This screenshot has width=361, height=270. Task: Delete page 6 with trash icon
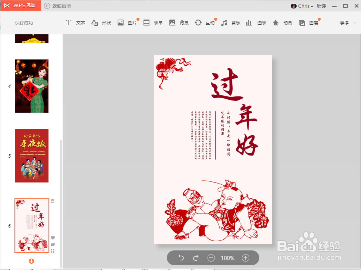pyautogui.click(x=53, y=201)
